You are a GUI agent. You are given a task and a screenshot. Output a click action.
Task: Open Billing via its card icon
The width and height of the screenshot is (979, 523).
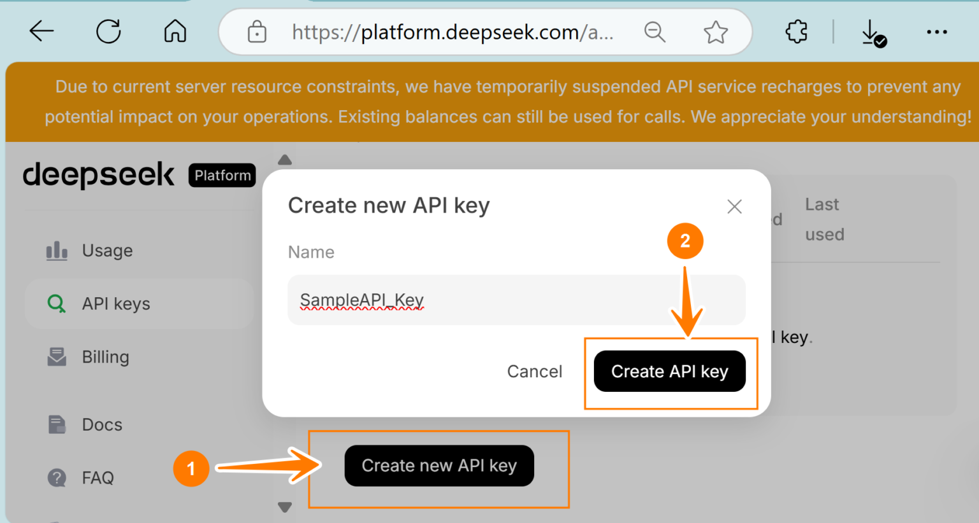[x=56, y=357]
